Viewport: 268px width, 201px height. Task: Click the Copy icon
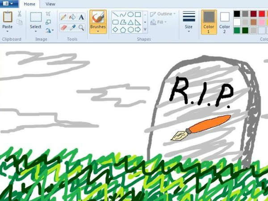point(20,22)
